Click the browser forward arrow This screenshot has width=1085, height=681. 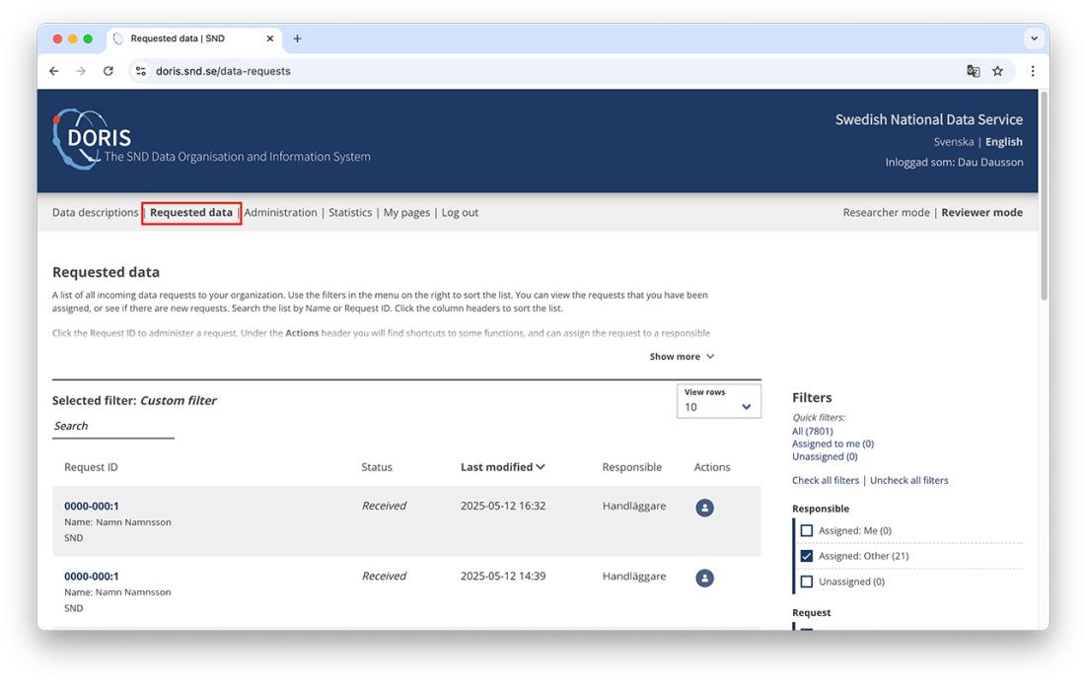[x=81, y=71]
